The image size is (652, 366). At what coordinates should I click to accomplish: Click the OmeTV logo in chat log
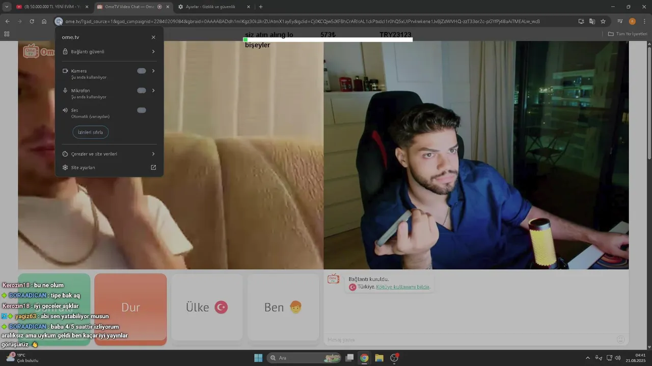(x=334, y=279)
